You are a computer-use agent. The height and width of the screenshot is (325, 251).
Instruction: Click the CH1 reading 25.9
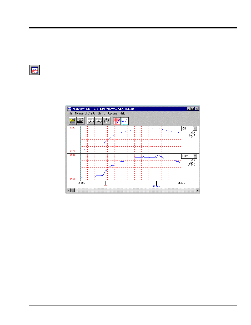(193, 133)
